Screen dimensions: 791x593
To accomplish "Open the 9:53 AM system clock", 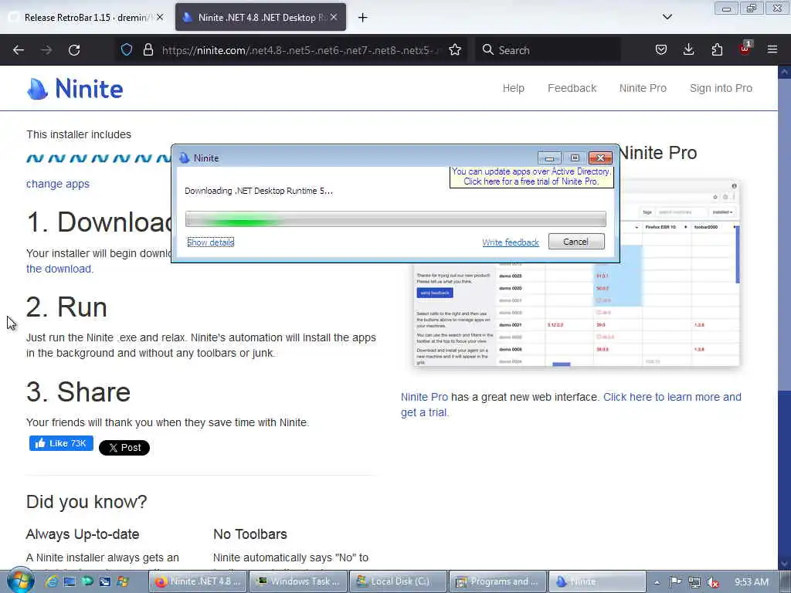I will [752, 582].
